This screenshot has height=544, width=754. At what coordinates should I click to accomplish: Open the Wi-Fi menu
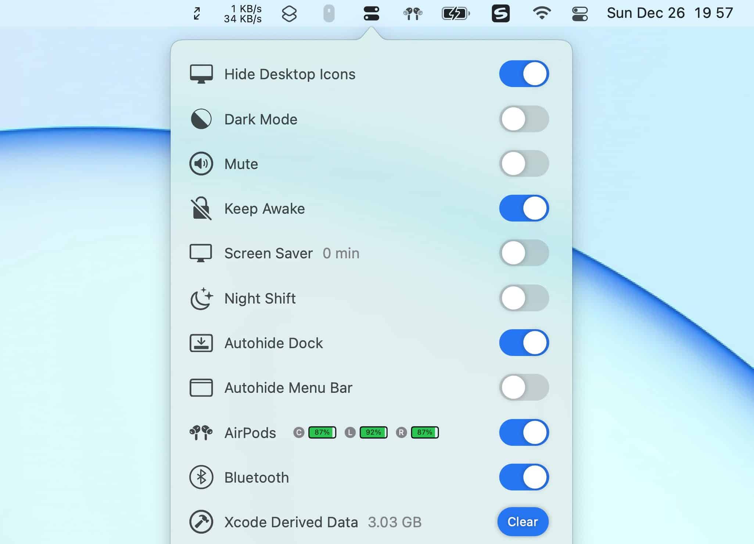click(x=542, y=14)
